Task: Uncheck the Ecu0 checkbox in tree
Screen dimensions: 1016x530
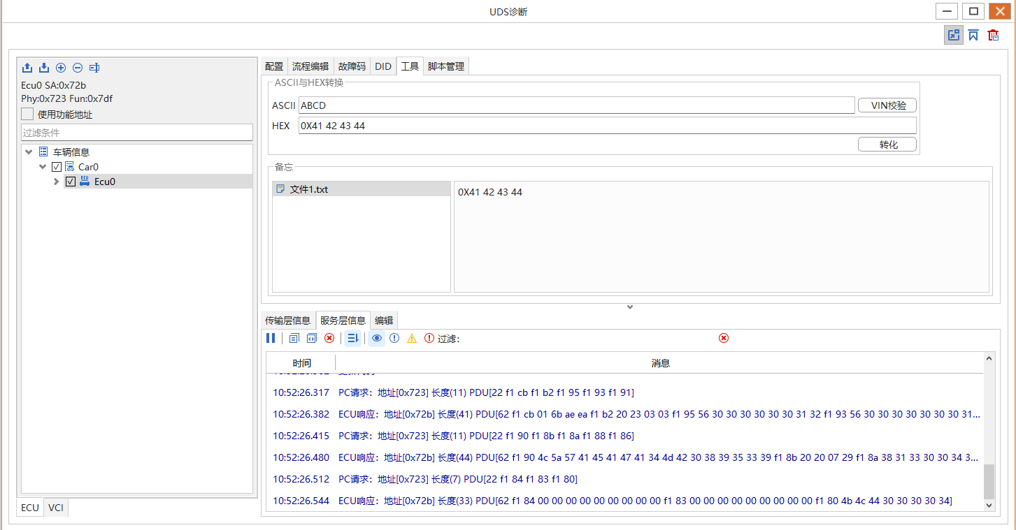Action: tap(70, 182)
